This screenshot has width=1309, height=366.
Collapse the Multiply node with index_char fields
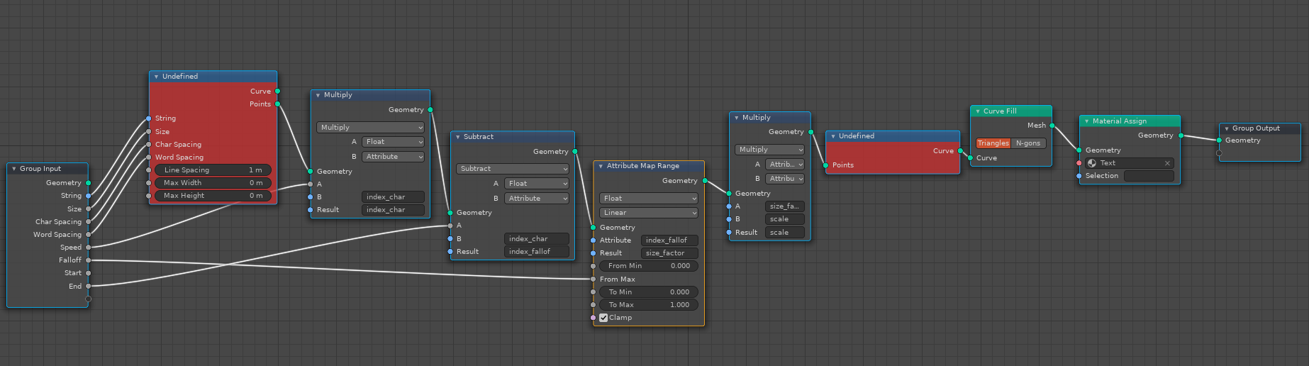tap(318, 95)
